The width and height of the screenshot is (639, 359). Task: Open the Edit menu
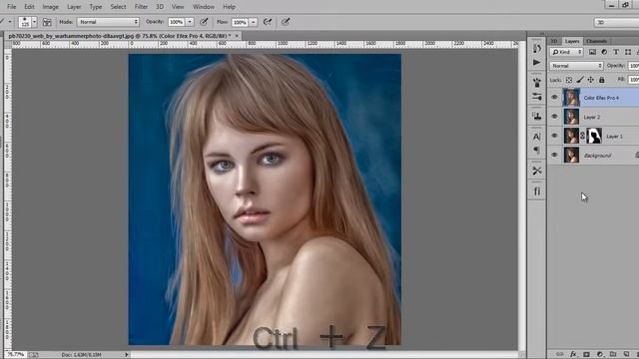pyautogui.click(x=29, y=7)
